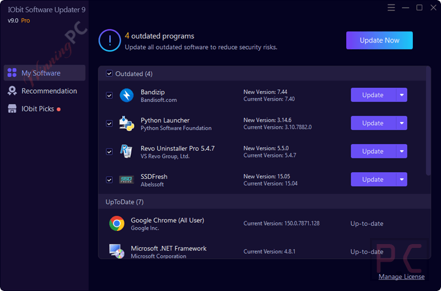Click the outdated alert exclamation icon
The height and width of the screenshot is (291, 441).
point(110,40)
